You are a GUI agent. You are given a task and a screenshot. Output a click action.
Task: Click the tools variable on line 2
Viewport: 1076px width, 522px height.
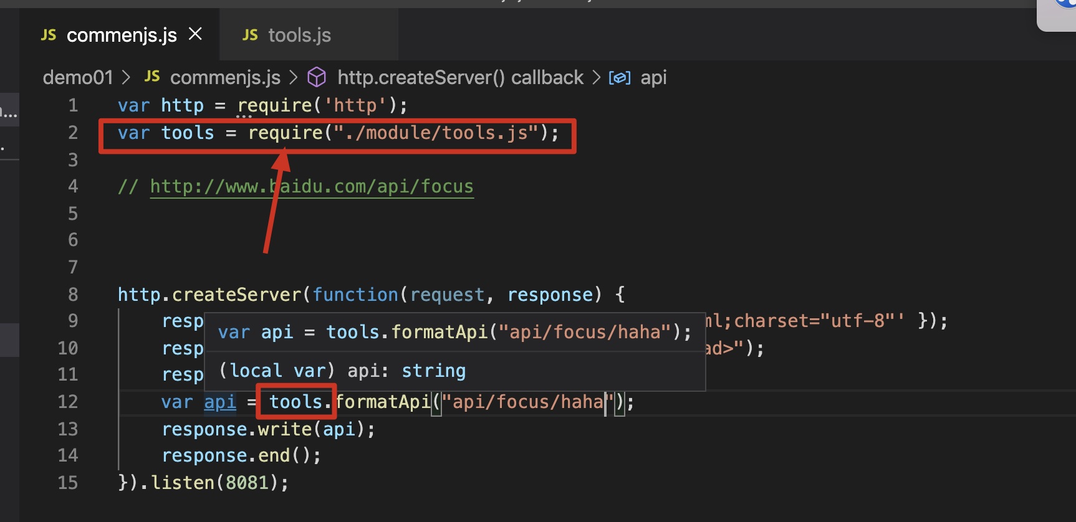[x=187, y=133]
